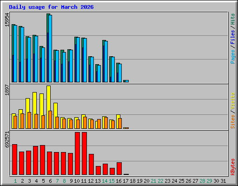The height and width of the screenshot is (186, 238).
Task: Click the 1897 visits axis value
Action: pyautogui.click(x=7, y=90)
